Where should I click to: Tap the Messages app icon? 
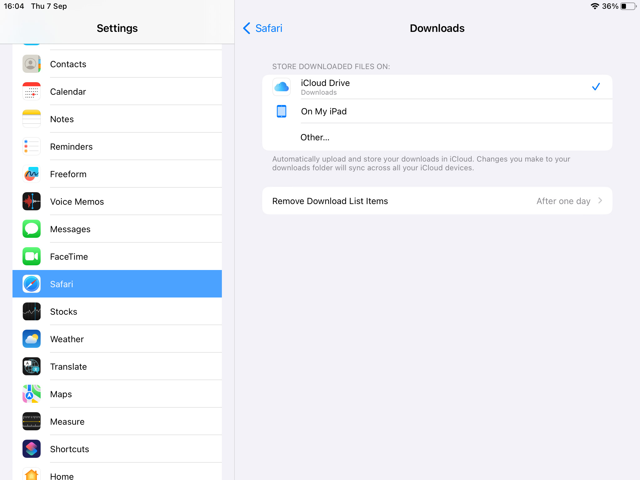(32, 229)
